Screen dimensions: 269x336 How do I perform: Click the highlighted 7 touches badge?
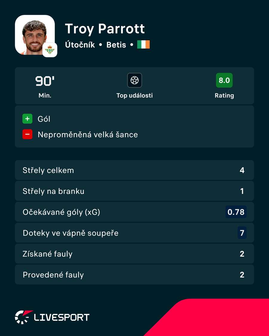(x=242, y=233)
